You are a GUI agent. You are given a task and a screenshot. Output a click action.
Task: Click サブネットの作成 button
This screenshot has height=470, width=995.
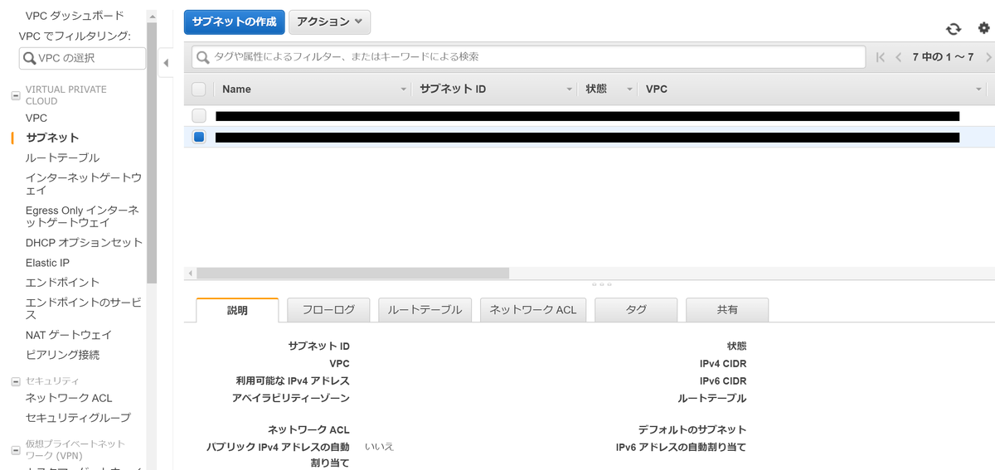point(234,22)
